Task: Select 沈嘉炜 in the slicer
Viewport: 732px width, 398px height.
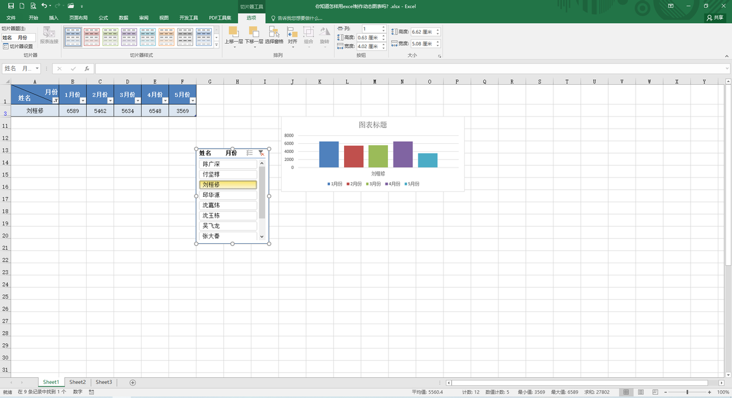Action: tap(228, 205)
